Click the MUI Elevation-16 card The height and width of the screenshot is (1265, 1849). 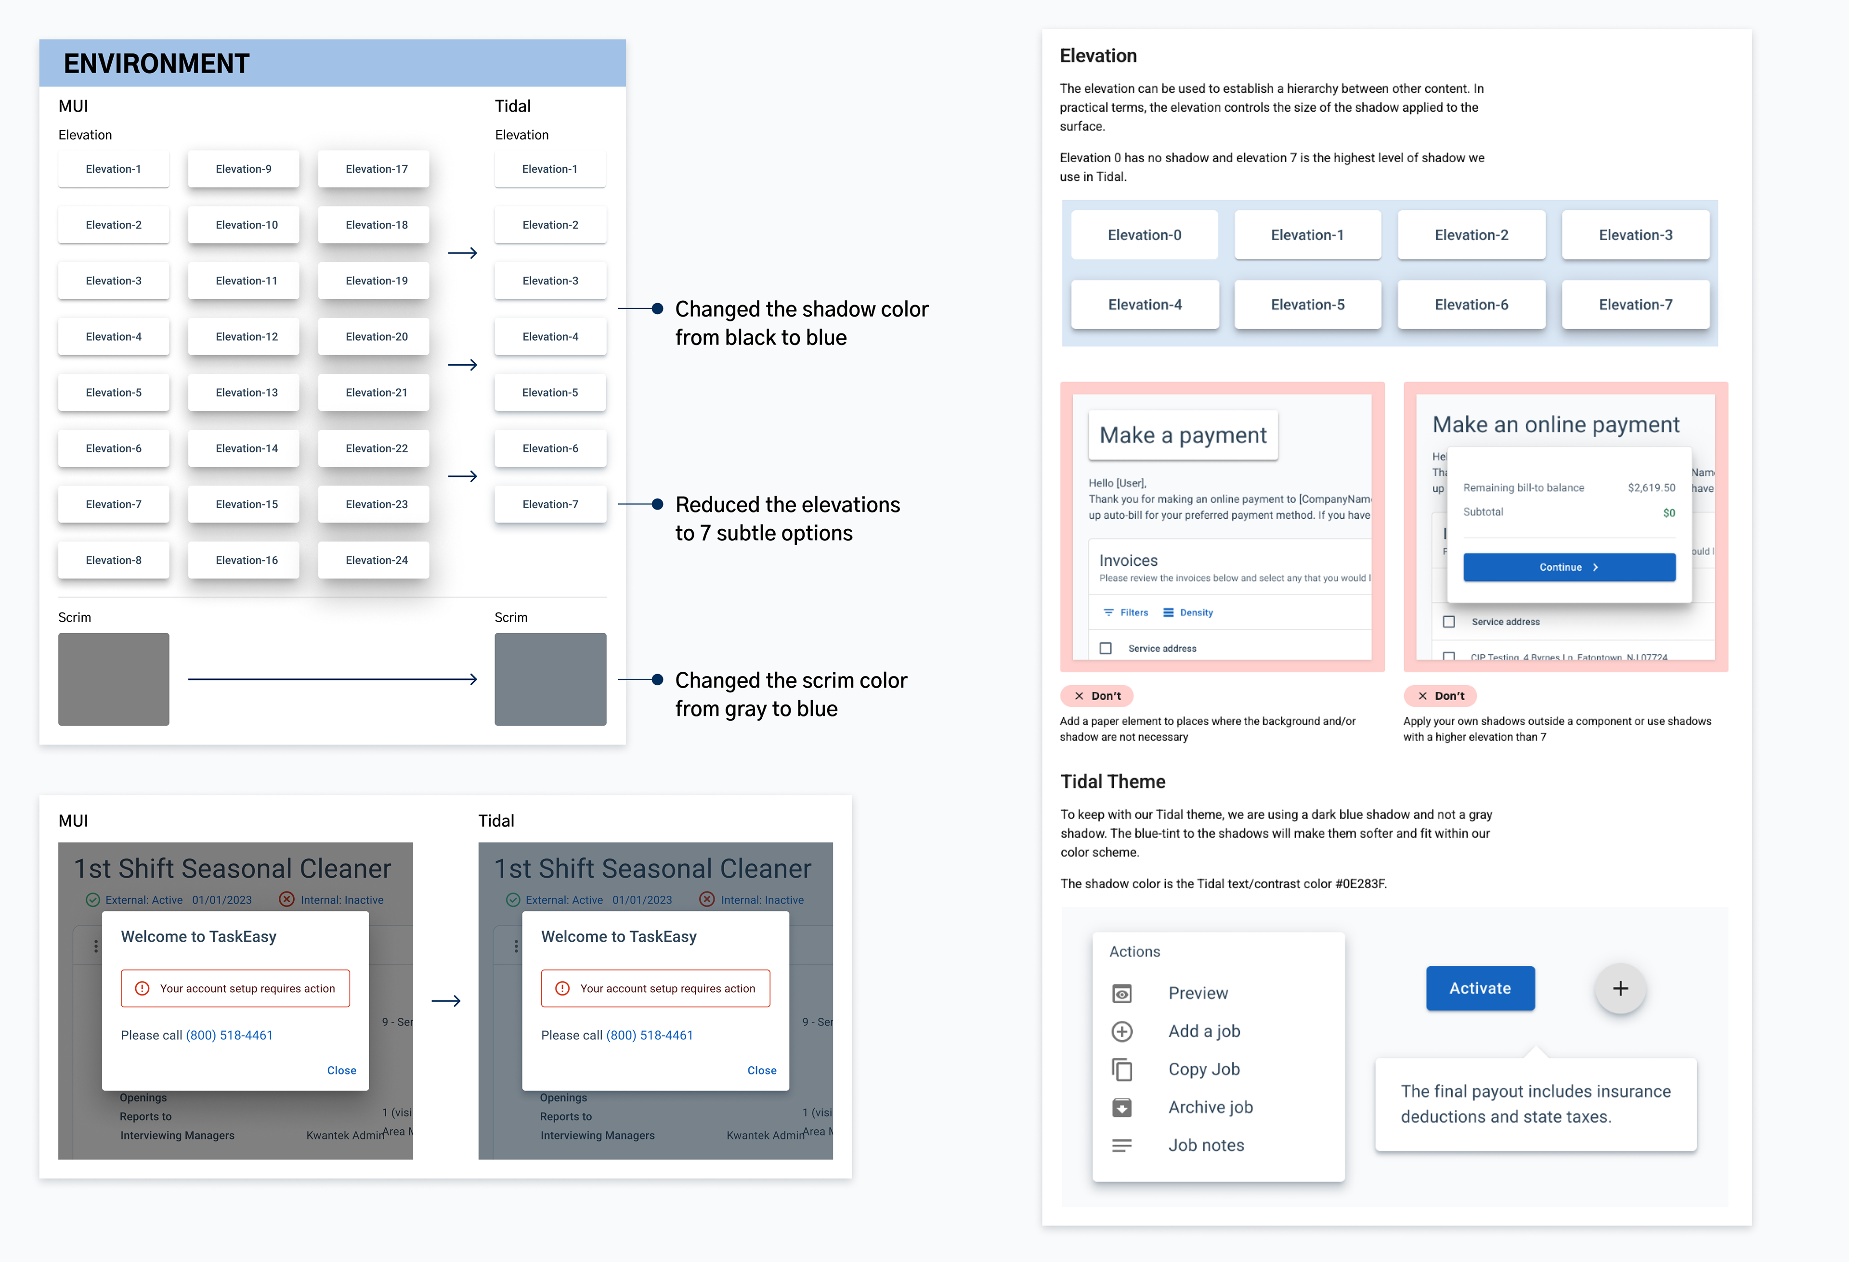[x=244, y=561]
